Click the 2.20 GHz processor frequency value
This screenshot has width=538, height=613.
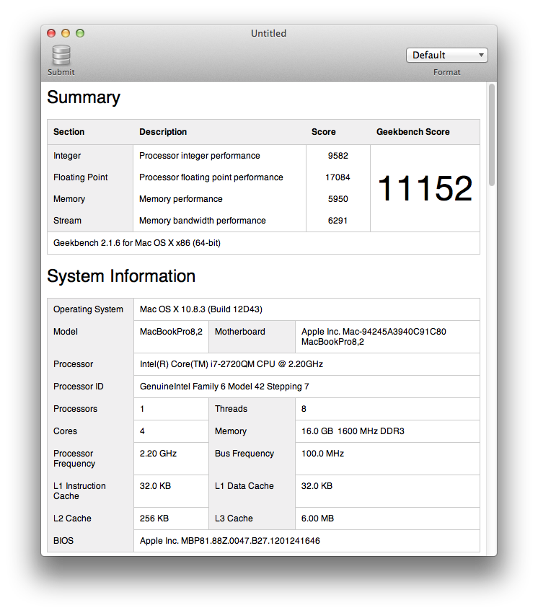point(159,454)
